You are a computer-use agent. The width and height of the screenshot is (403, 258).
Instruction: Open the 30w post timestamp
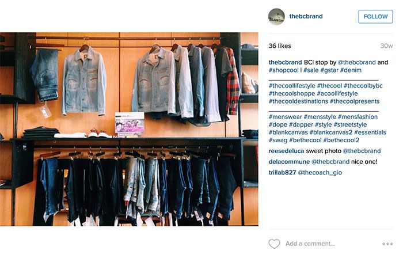pyautogui.click(x=386, y=46)
